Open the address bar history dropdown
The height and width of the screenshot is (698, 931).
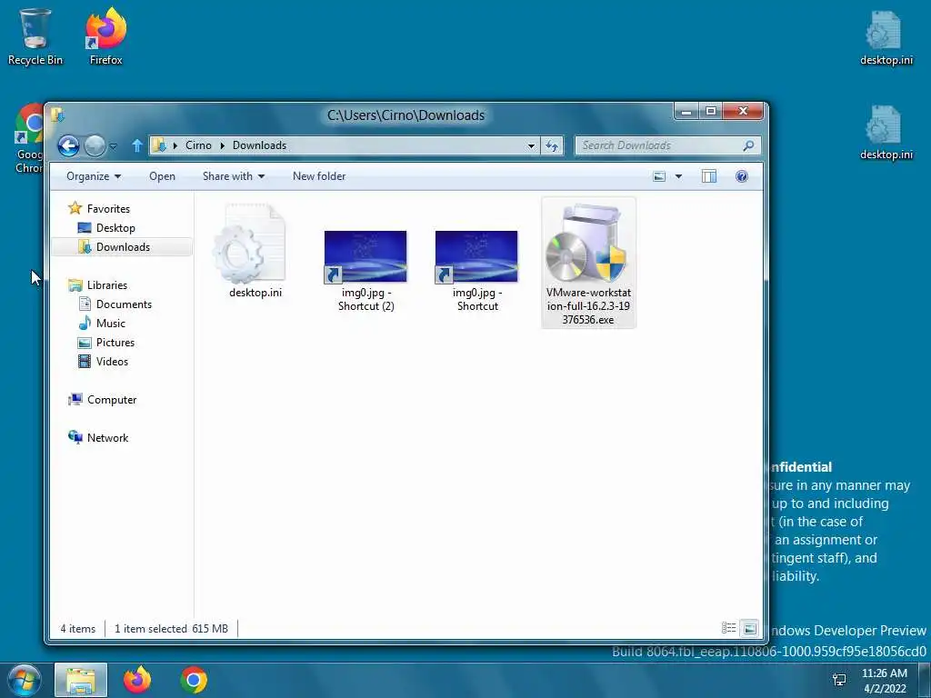click(x=531, y=146)
